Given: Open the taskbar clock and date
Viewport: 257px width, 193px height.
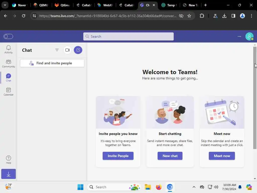Looking at the screenshot, I should tap(229, 187).
